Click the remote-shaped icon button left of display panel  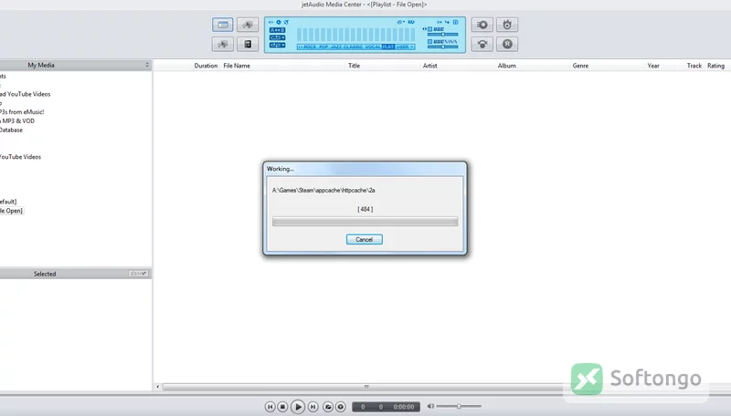click(248, 44)
